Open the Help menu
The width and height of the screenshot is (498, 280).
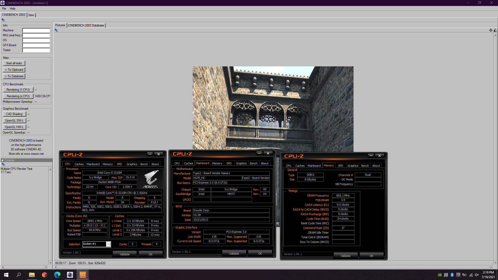(x=12, y=9)
